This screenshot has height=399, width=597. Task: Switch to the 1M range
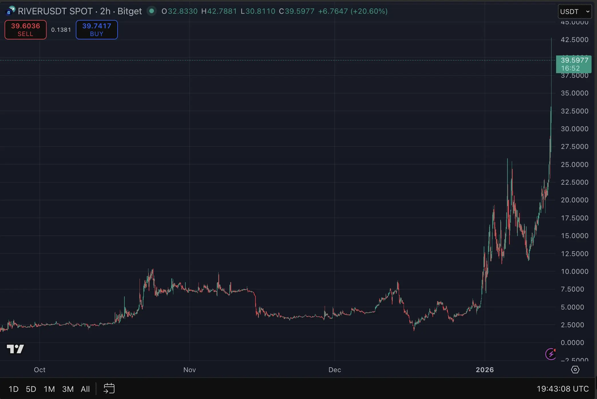pyautogui.click(x=49, y=389)
